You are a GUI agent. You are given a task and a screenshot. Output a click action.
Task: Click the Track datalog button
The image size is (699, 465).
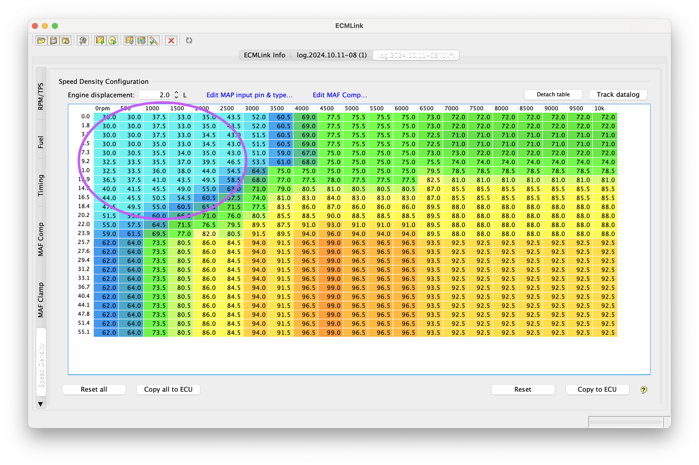[618, 95]
